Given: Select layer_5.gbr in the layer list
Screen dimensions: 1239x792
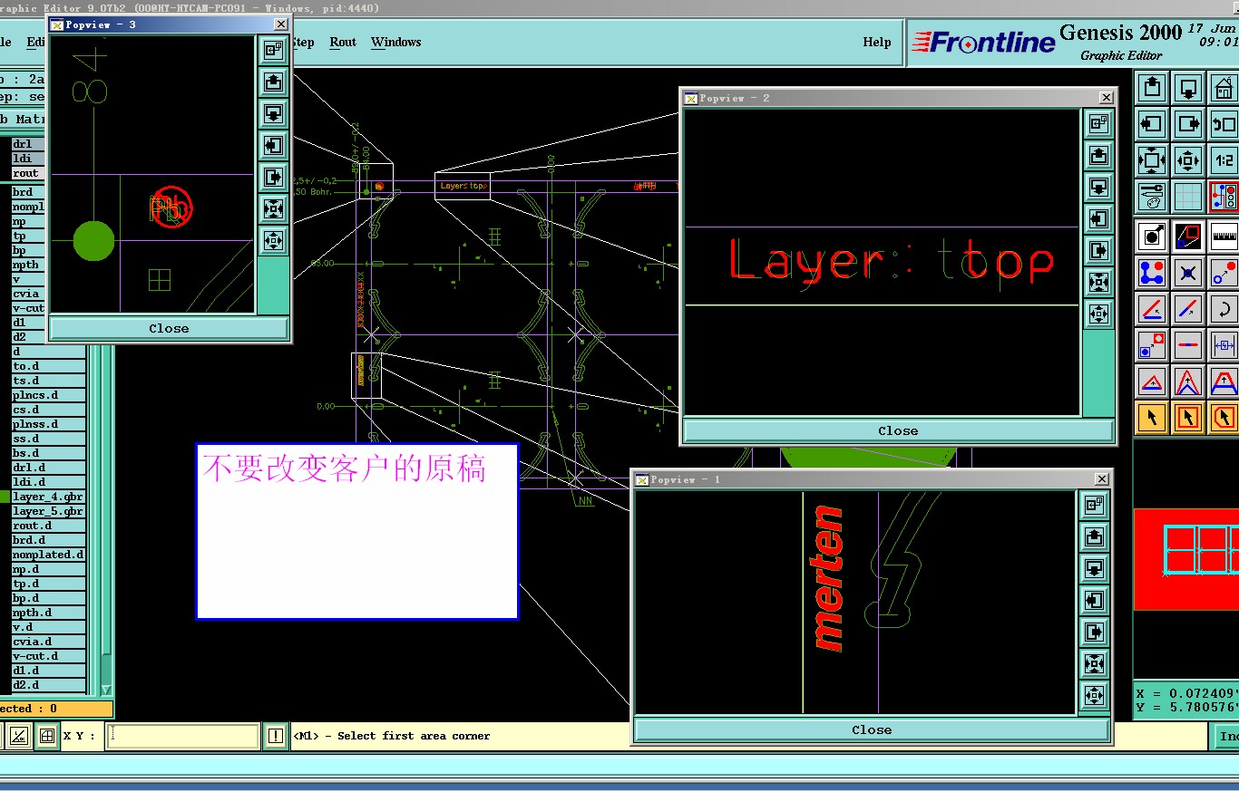Looking at the screenshot, I should (48, 511).
